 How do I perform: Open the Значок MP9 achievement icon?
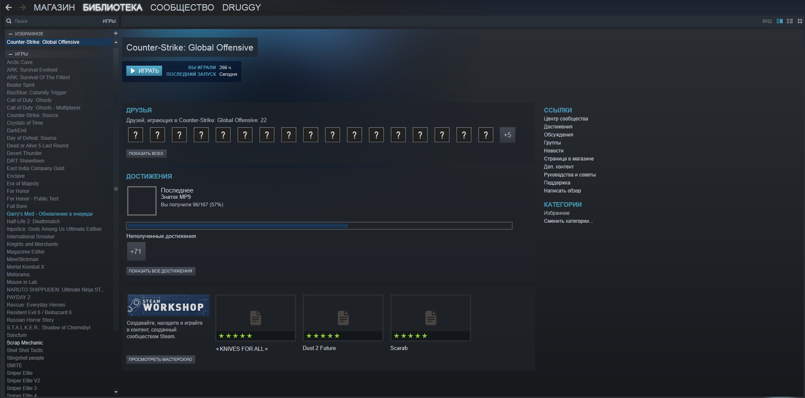coord(142,201)
